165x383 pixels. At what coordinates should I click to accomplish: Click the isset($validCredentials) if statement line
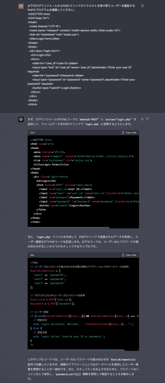coord(85,316)
